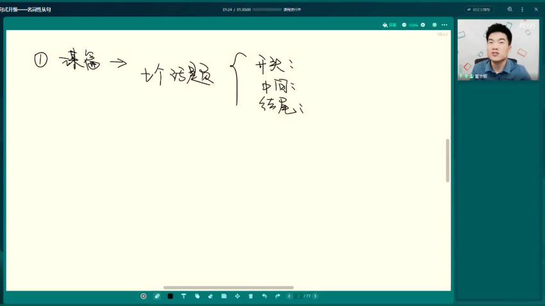Open the vertical three-dot menu in the title bar
Image resolution: width=545 pixels, height=306 pixels.
[522, 10]
